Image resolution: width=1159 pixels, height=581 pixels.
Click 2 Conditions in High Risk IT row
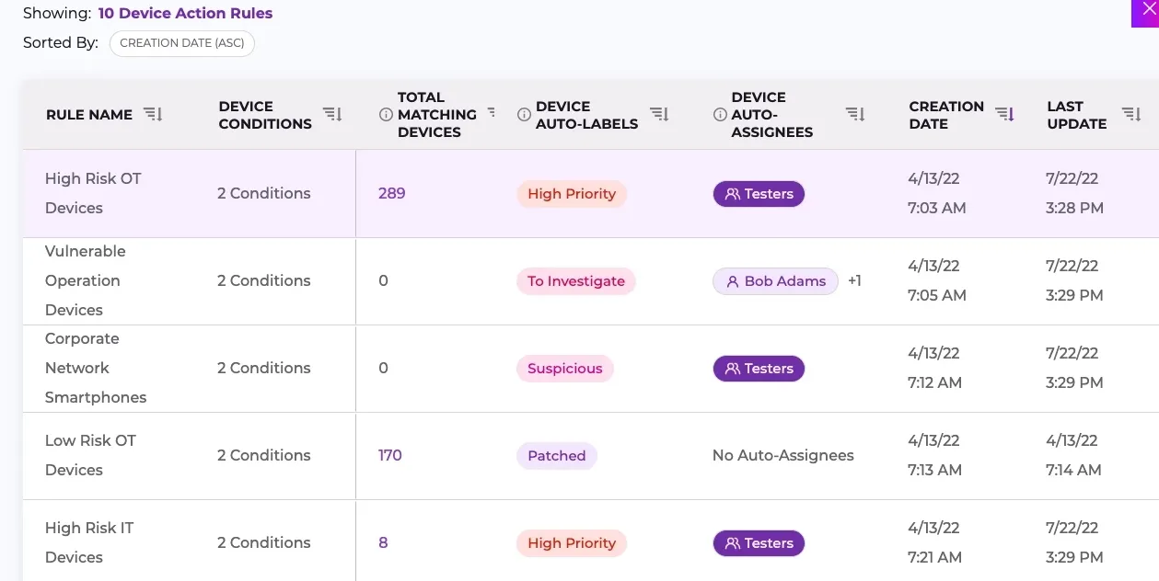tap(264, 542)
